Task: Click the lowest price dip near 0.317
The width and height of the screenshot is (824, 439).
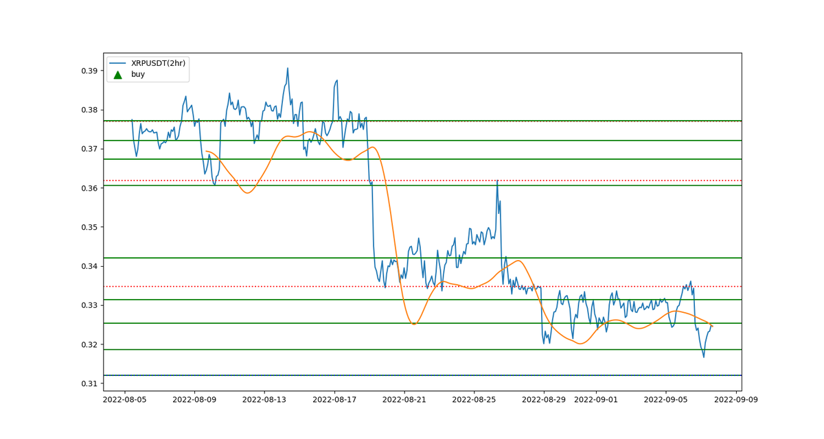Action: [704, 357]
